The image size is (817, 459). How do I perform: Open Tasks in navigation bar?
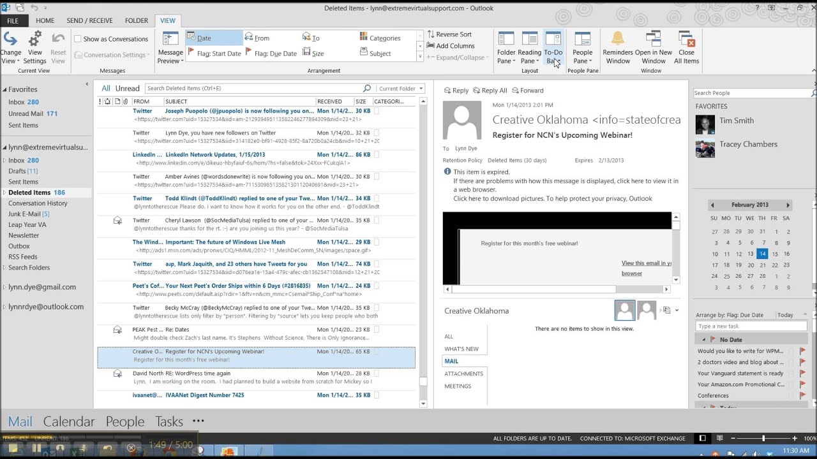tap(169, 421)
